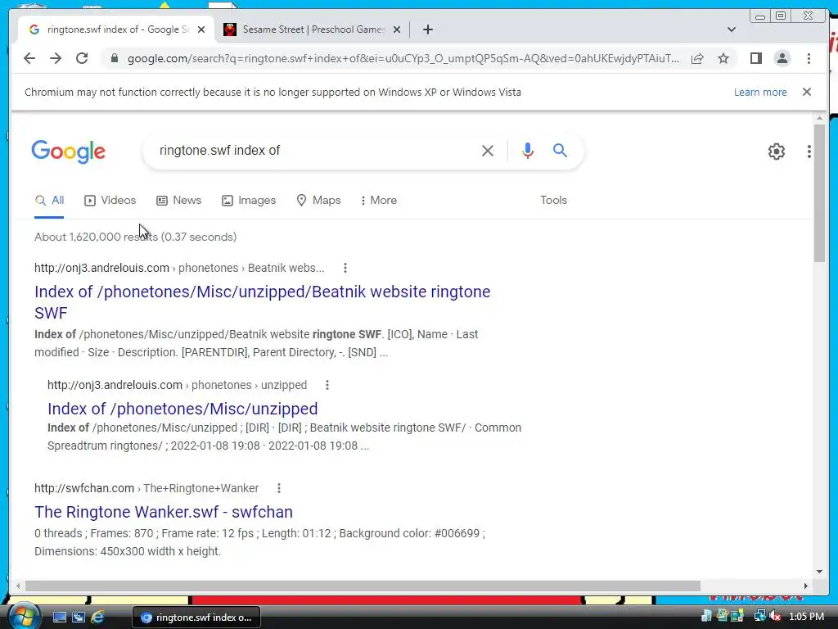Select the ringtone.swf index of tab
The image size is (838, 629).
coord(116,29)
